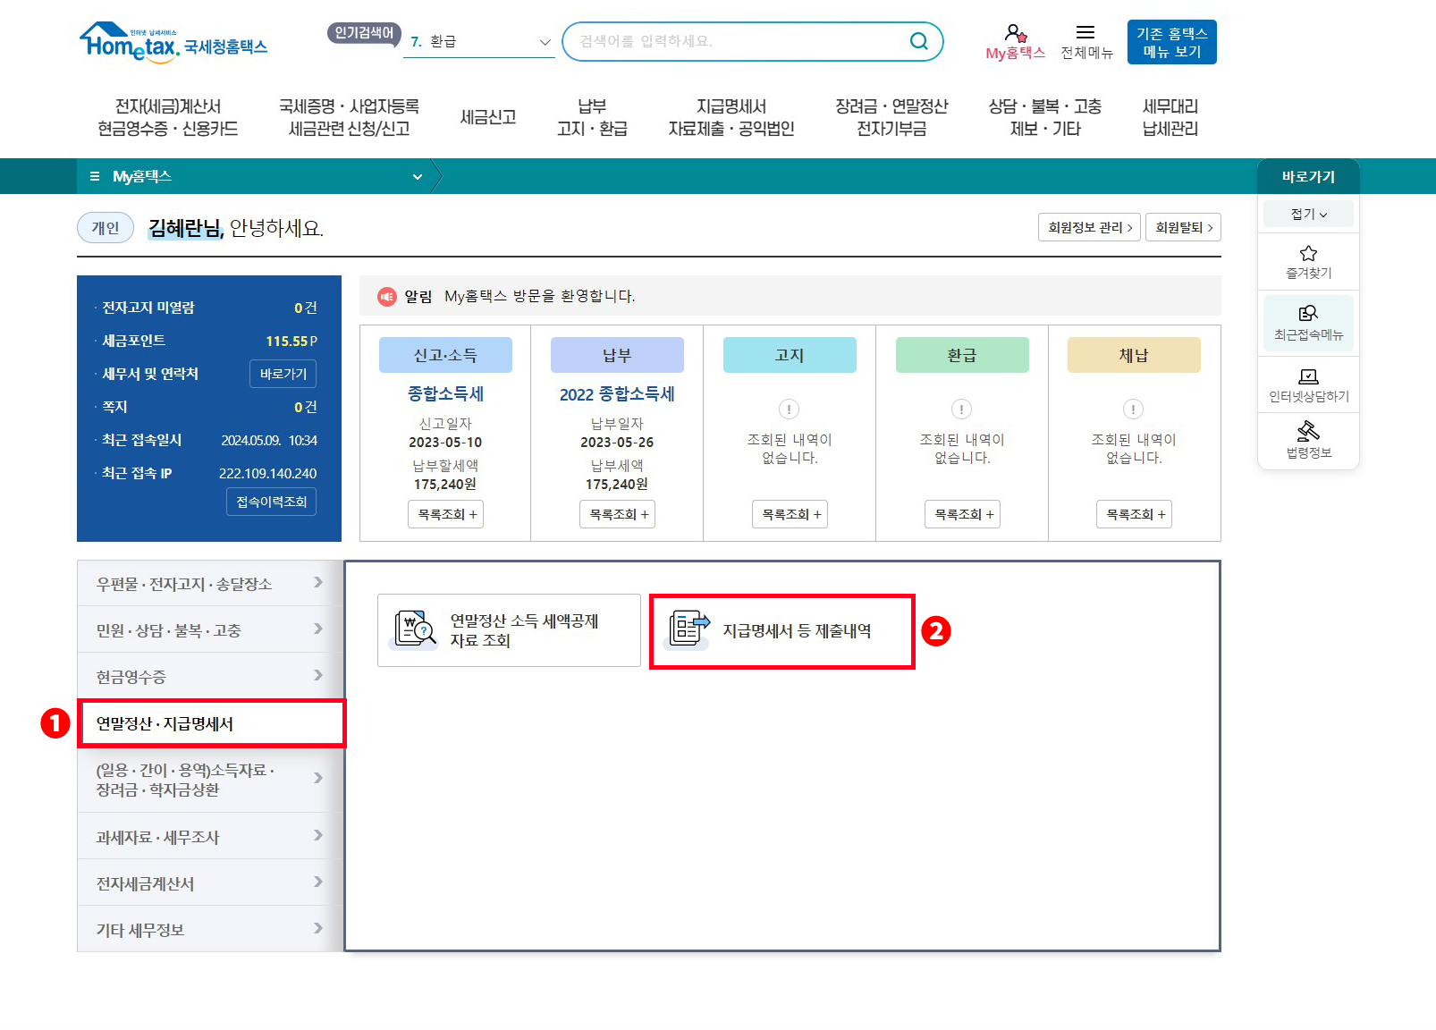This screenshot has width=1436, height=1030.
Task: Open 전체메뉴 hamburger icon
Action: click(1085, 30)
